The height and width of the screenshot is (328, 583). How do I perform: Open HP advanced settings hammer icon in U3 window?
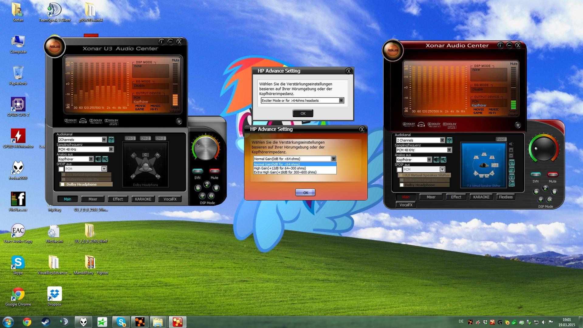[x=105, y=159]
